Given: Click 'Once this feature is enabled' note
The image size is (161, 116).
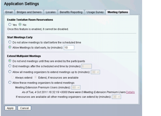Looking at the screenshot, I should (38, 29).
